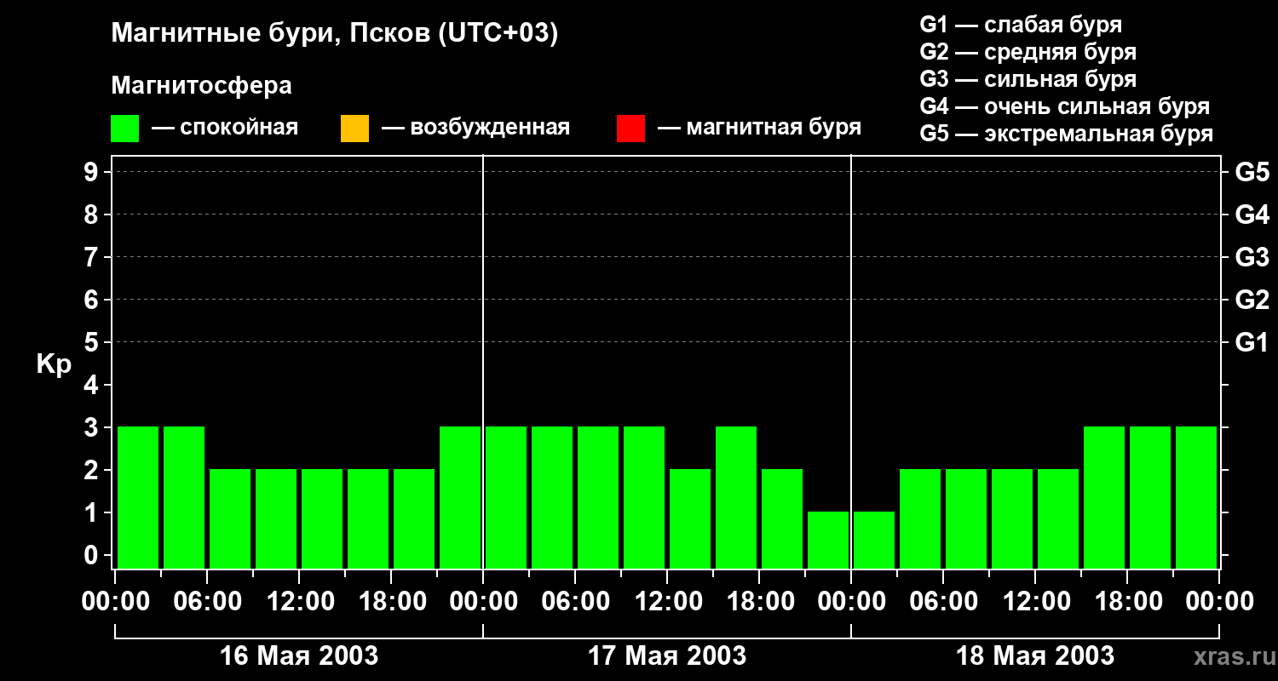Click the green 'спокойная' legend swatch
The width and height of the screenshot is (1278, 681).
[x=124, y=129]
